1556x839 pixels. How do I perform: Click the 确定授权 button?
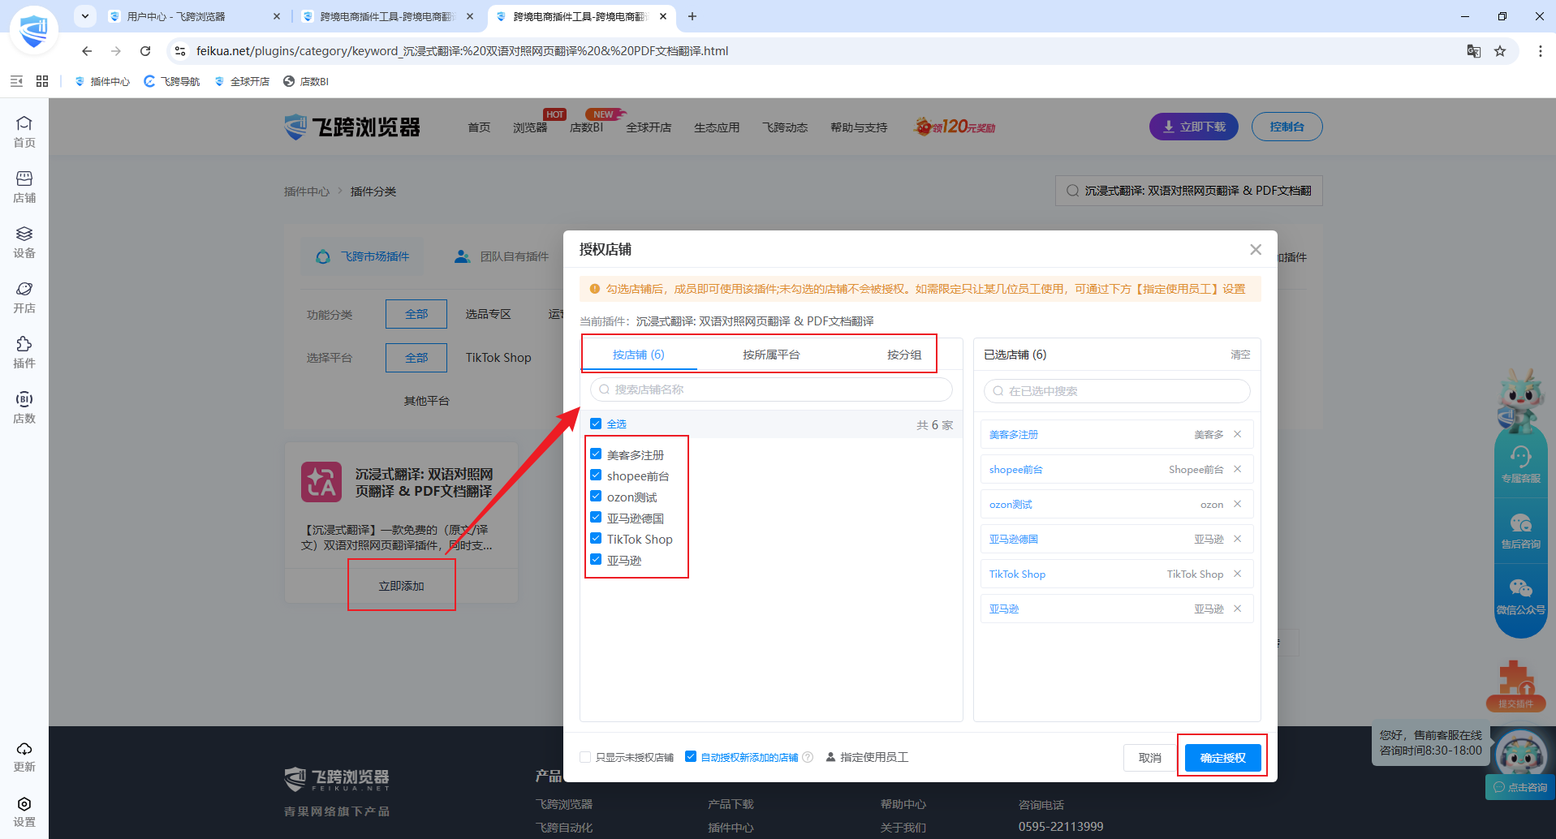point(1222,758)
